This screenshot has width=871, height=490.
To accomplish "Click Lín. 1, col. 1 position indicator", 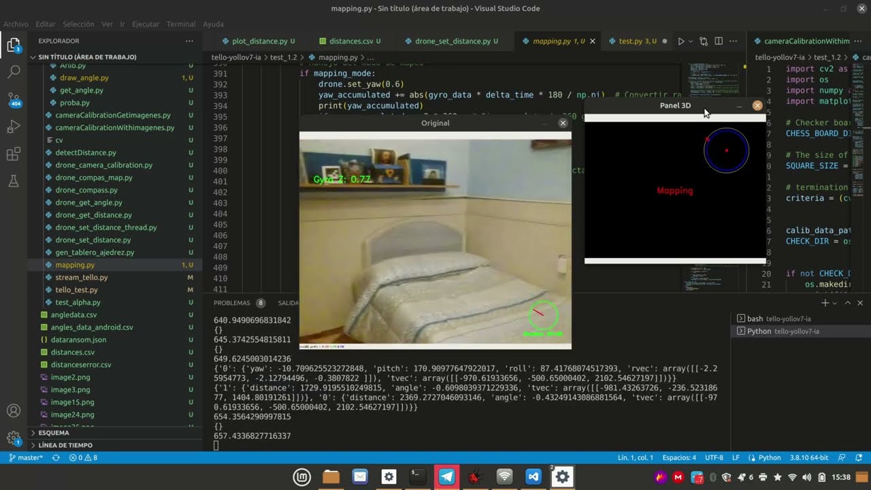I will click(636, 458).
